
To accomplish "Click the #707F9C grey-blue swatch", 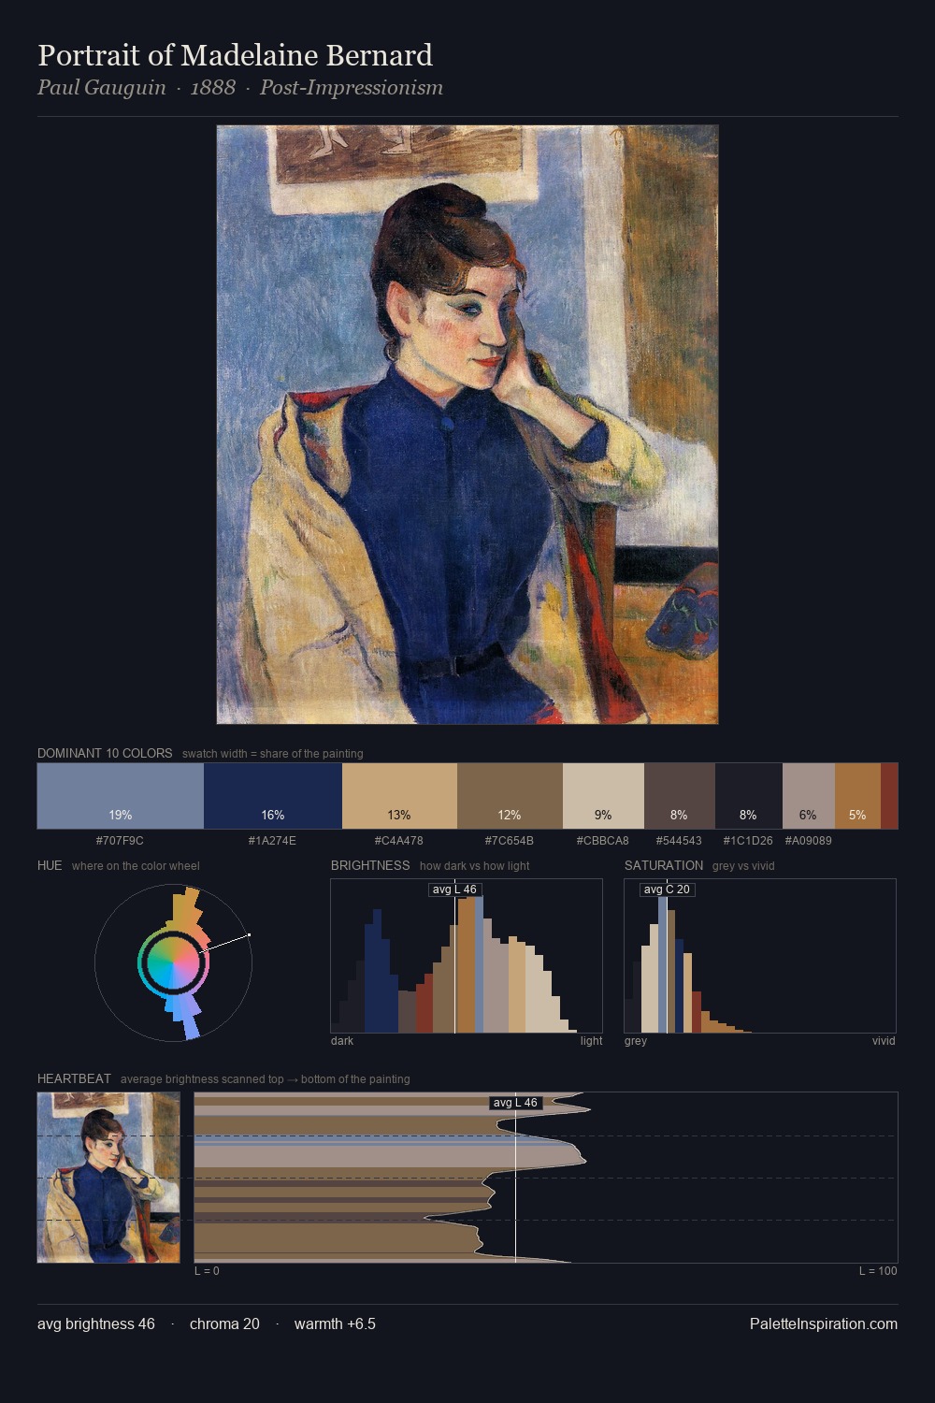I will (x=121, y=796).
